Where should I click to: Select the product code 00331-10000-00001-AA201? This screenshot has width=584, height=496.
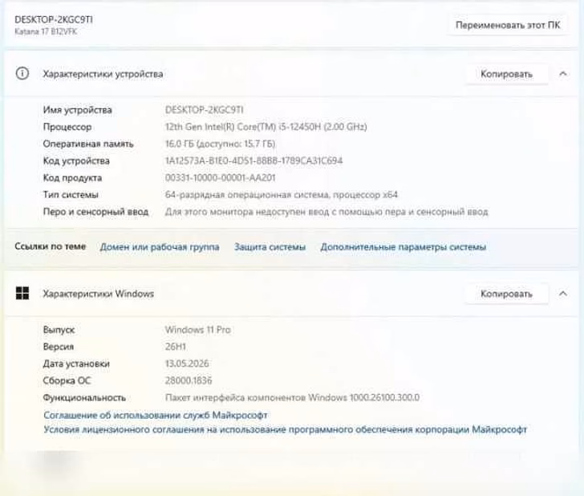[220, 177]
